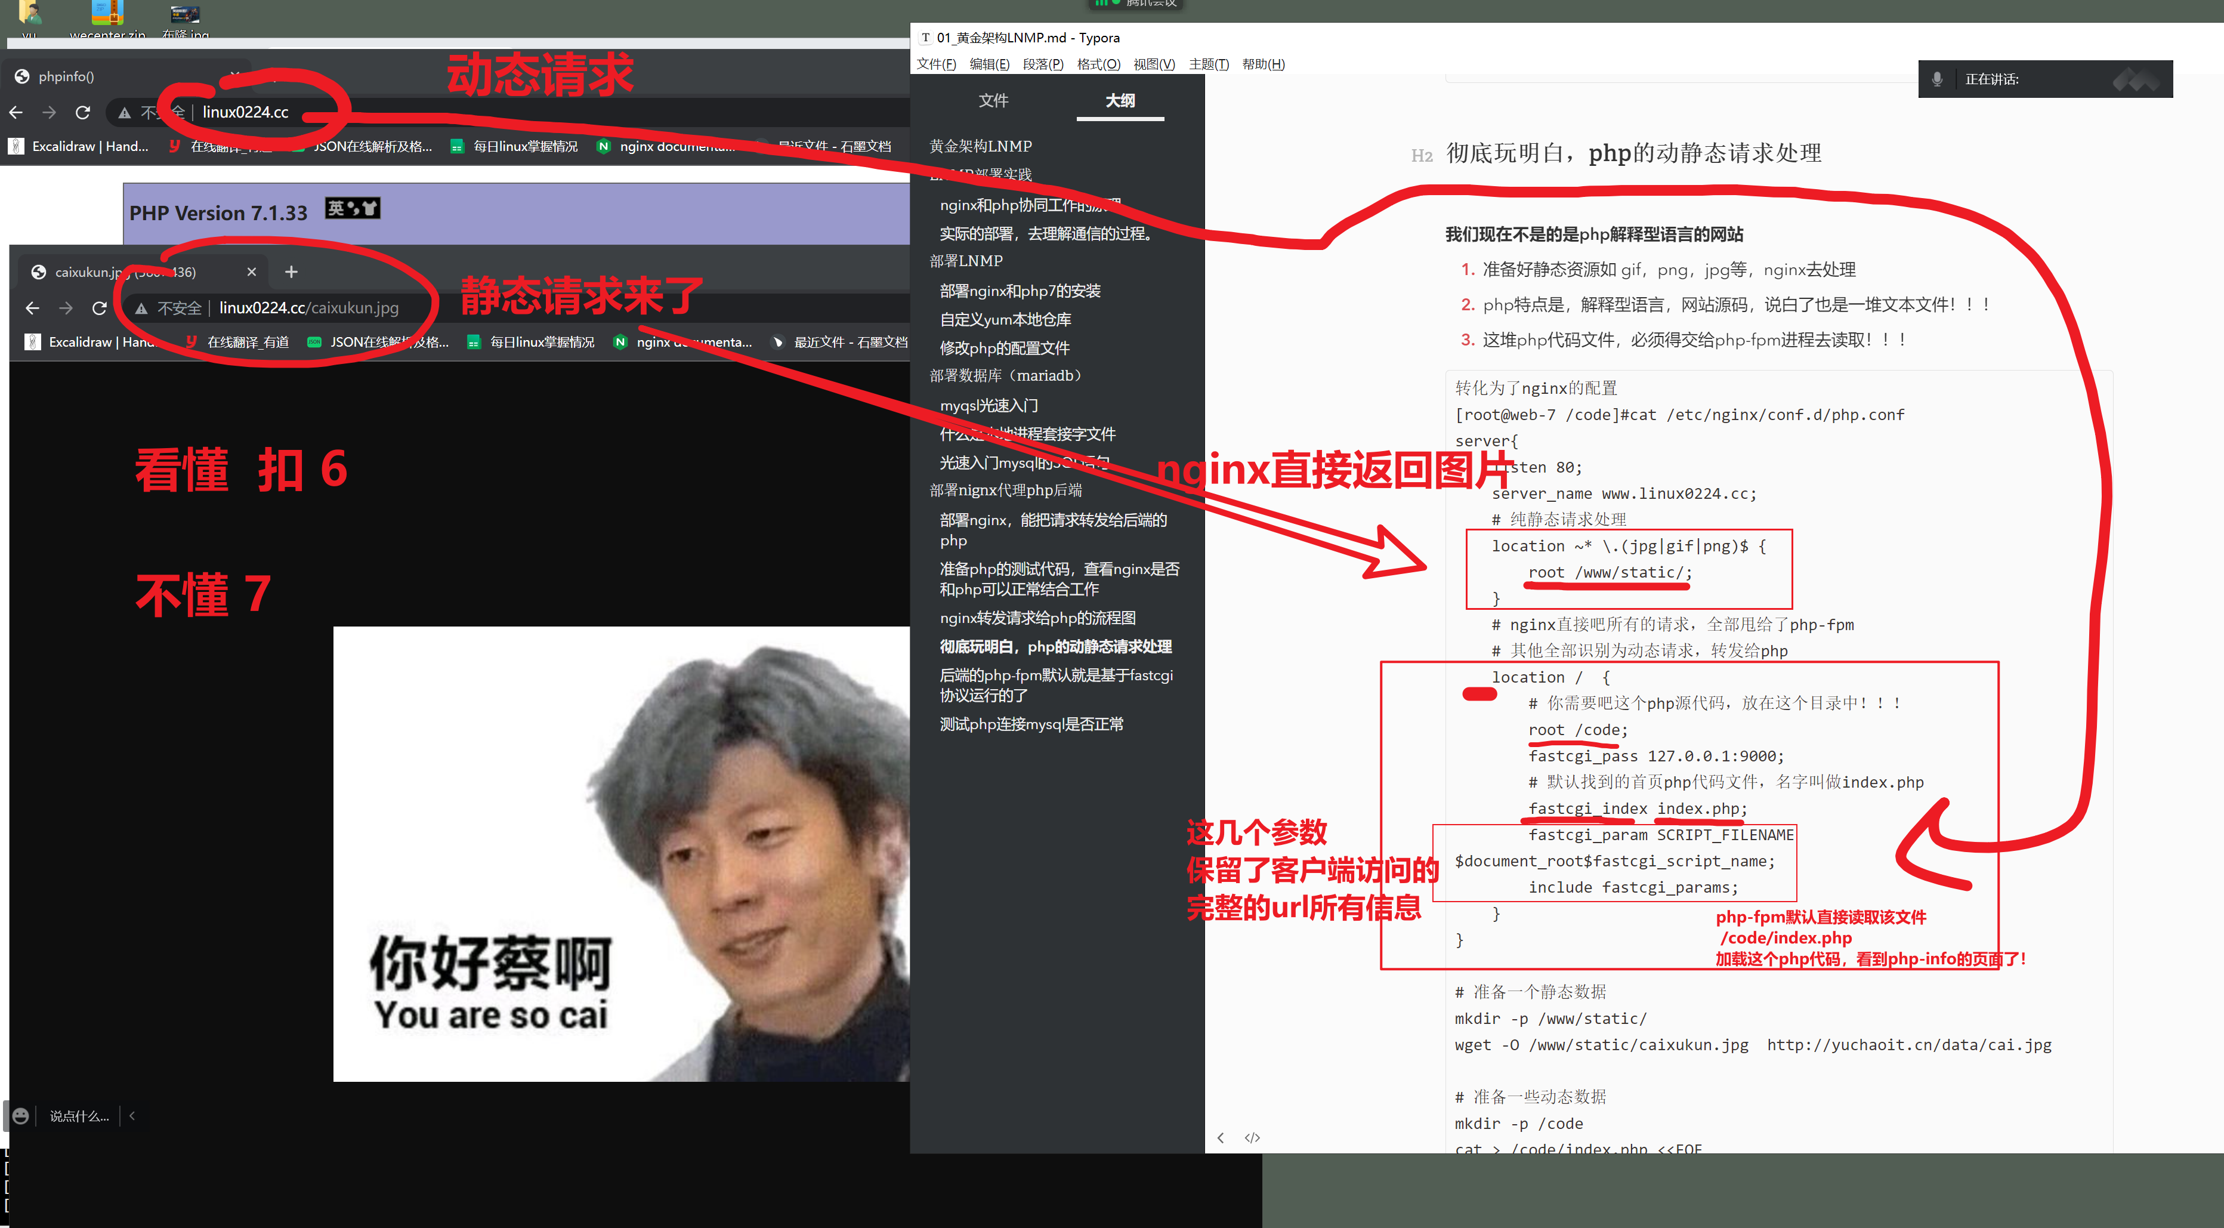Reload the phpinfo() page
The height and width of the screenshot is (1228, 2224).
[83, 112]
